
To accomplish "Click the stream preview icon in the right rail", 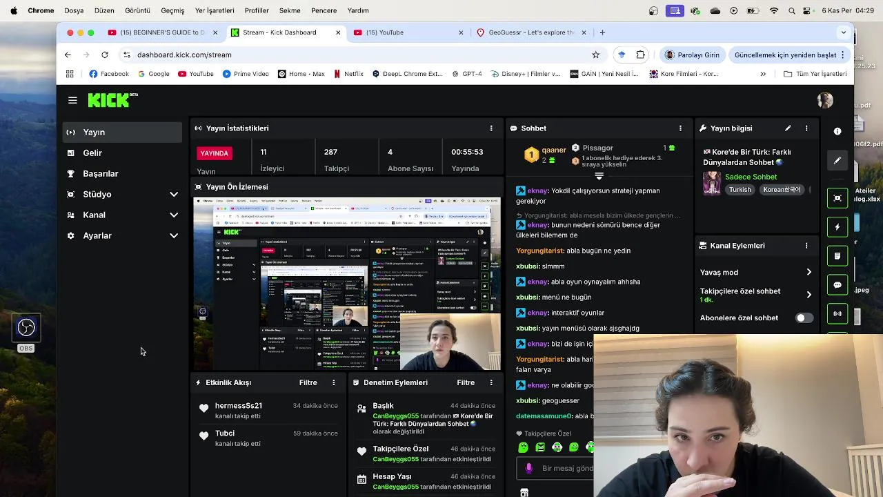I will pyautogui.click(x=837, y=198).
